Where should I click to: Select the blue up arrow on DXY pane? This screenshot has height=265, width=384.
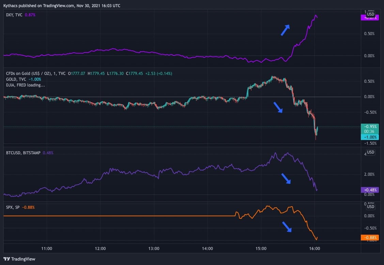tap(285, 30)
